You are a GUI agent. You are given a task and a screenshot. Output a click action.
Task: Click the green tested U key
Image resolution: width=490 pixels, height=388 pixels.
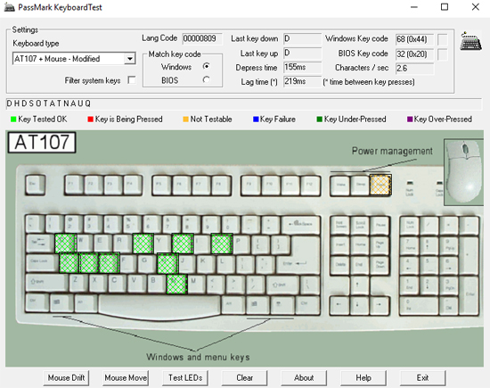tap(183, 244)
